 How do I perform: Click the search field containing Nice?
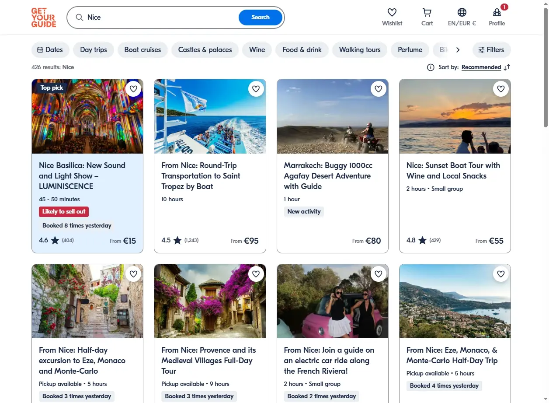pyautogui.click(x=162, y=18)
